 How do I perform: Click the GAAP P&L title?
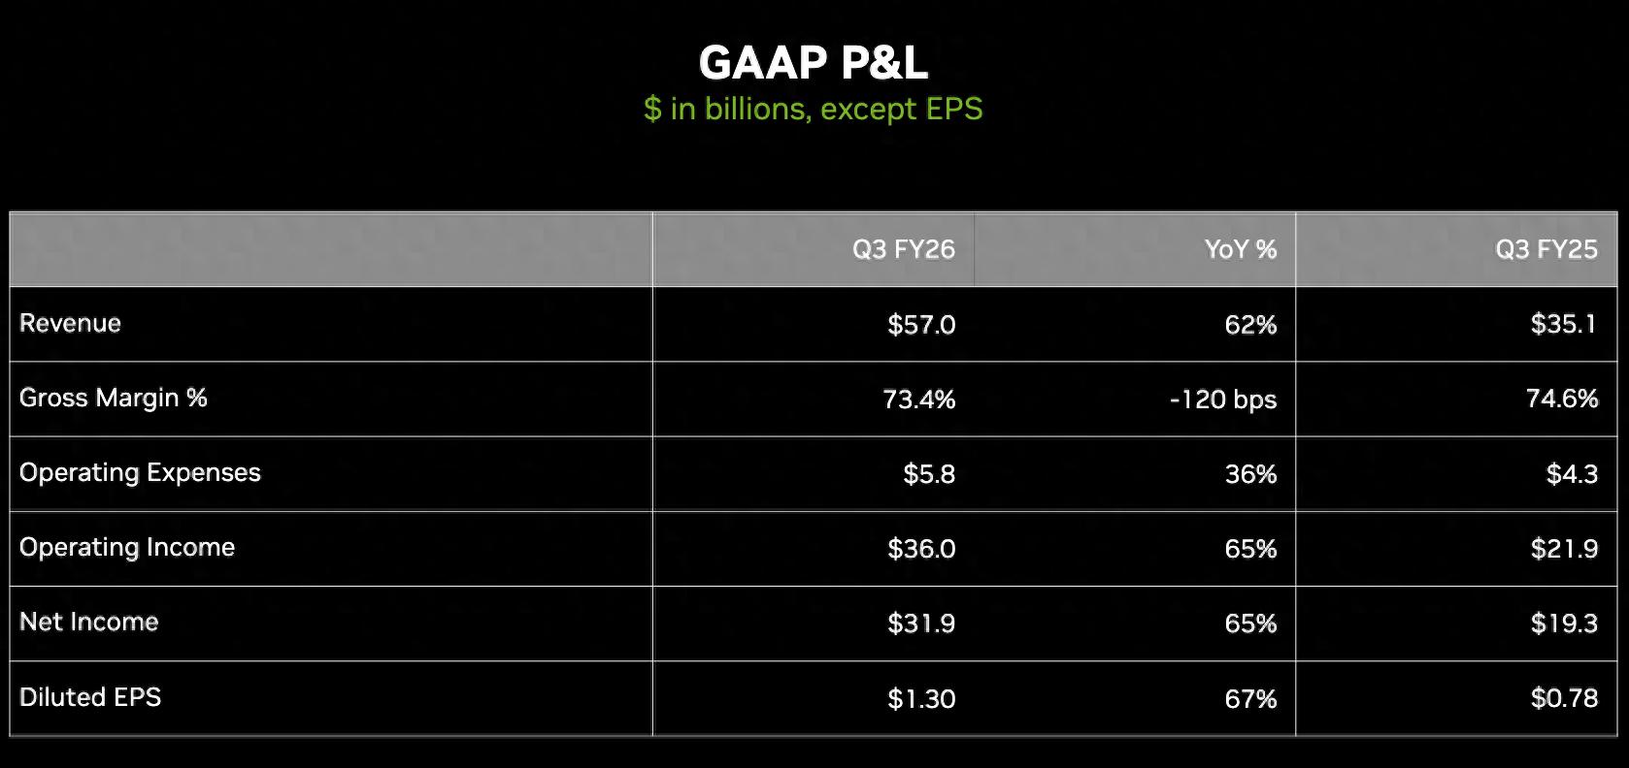(x=814, y=63)
